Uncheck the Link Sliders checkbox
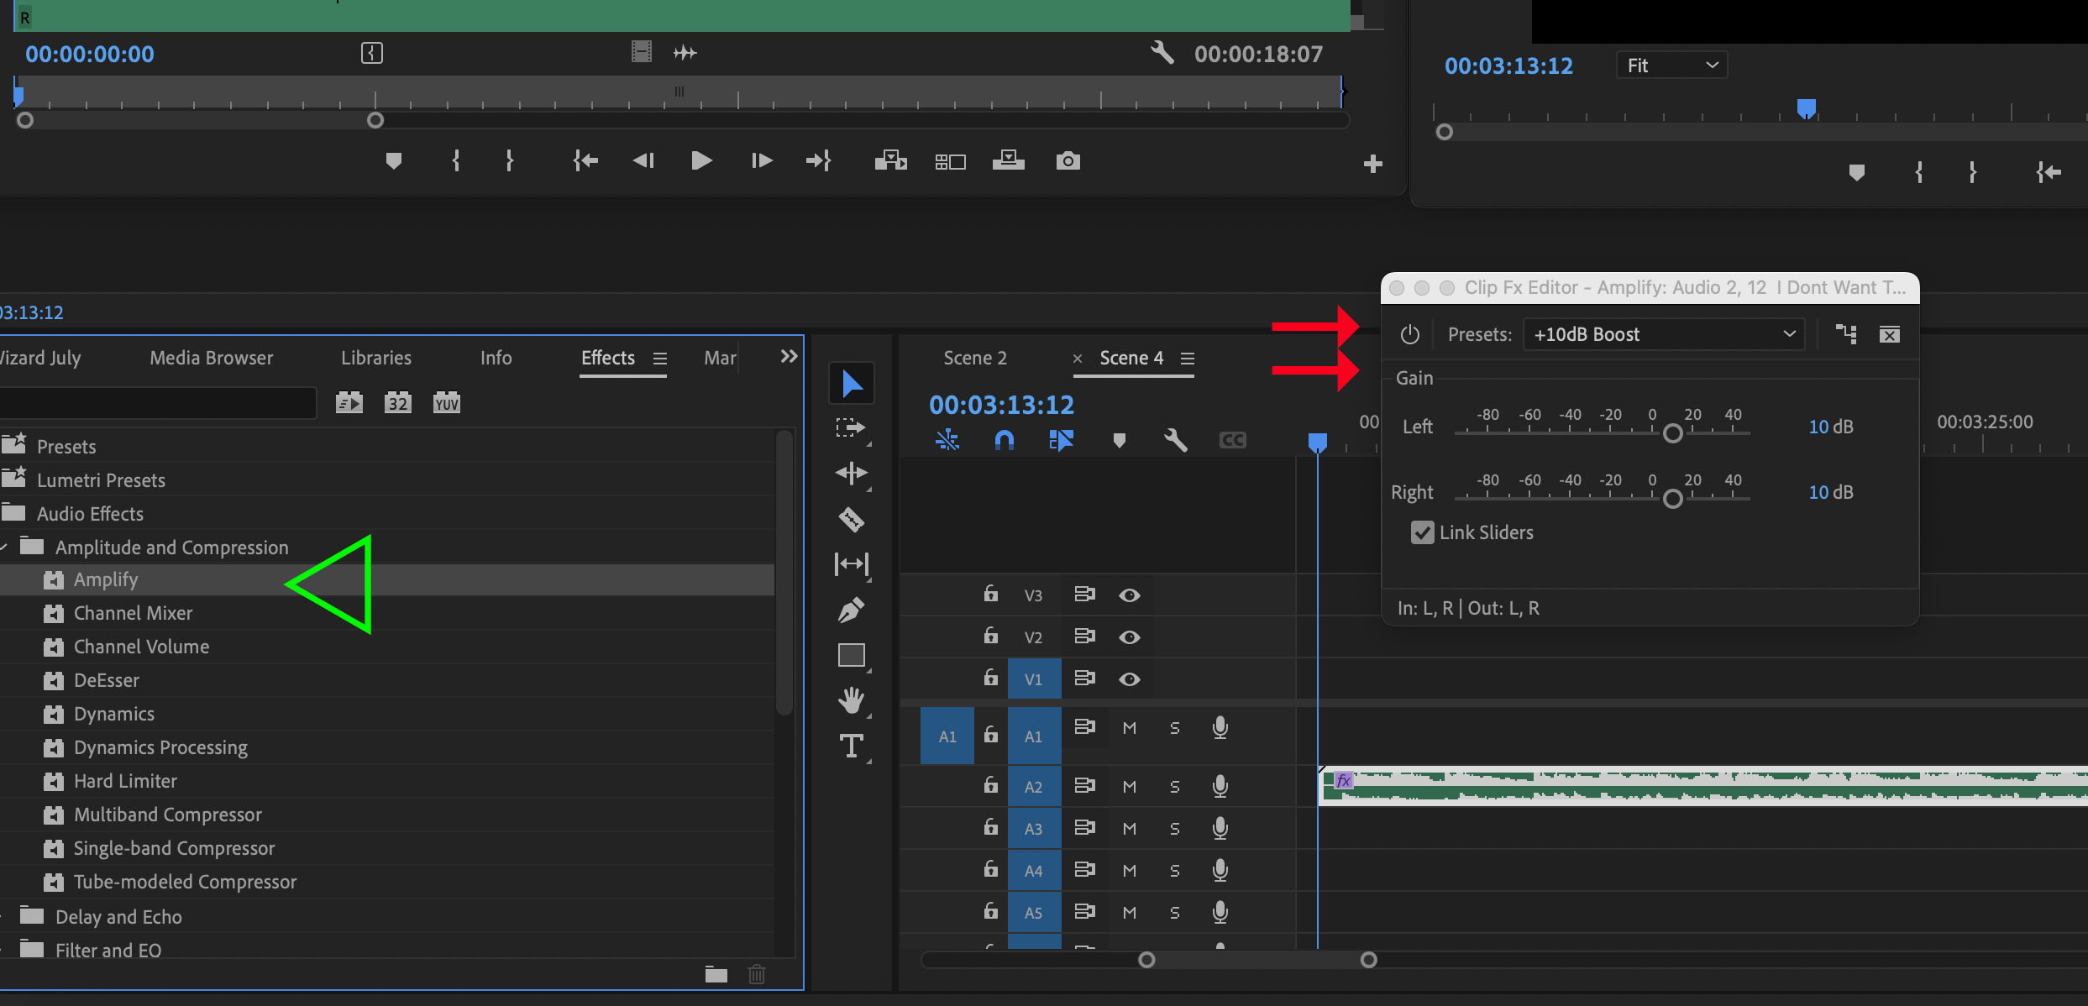Image resolution: width=2088 pixels, height=1006 pixels. [1422, 532]
